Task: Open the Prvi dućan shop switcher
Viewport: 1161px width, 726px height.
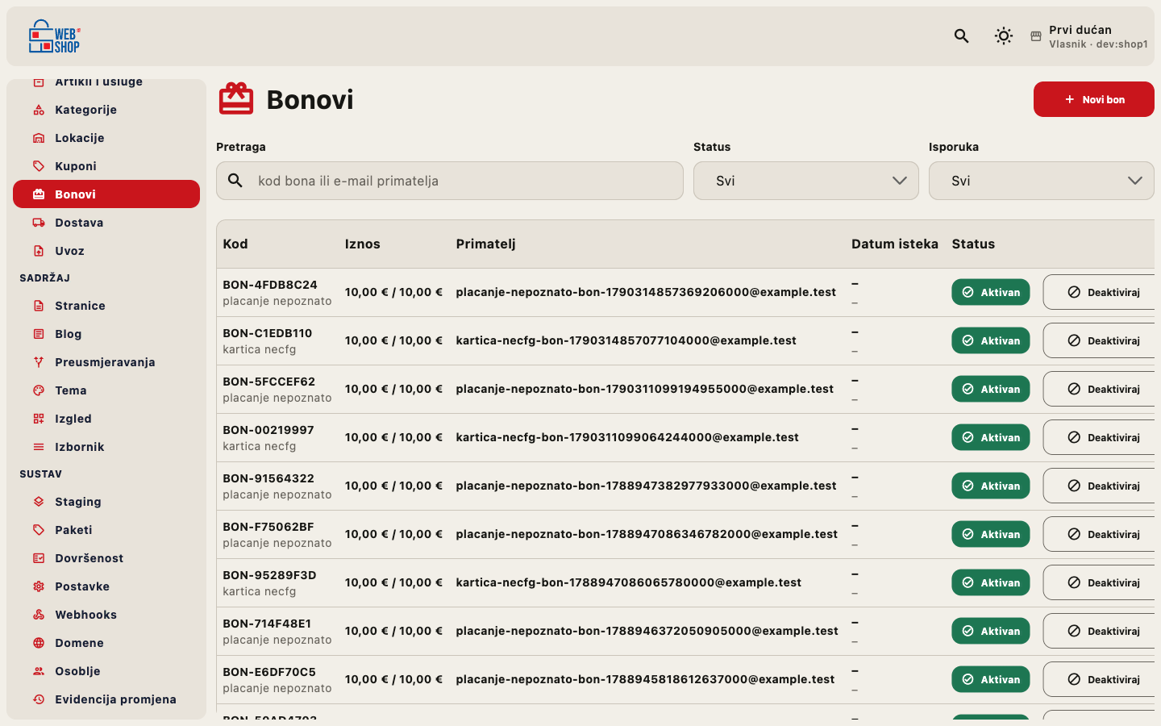Action: [x=1088, y=36]
